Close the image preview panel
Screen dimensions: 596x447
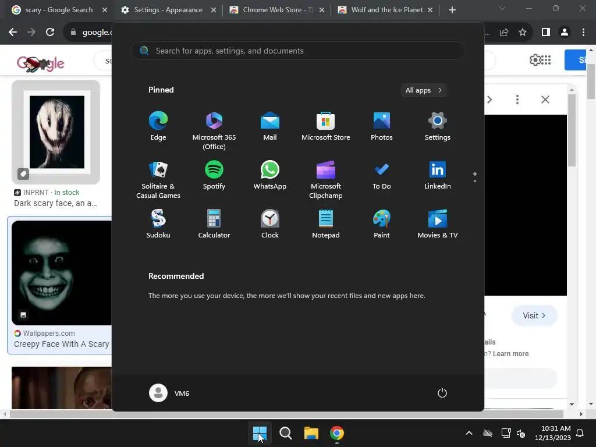545,100
